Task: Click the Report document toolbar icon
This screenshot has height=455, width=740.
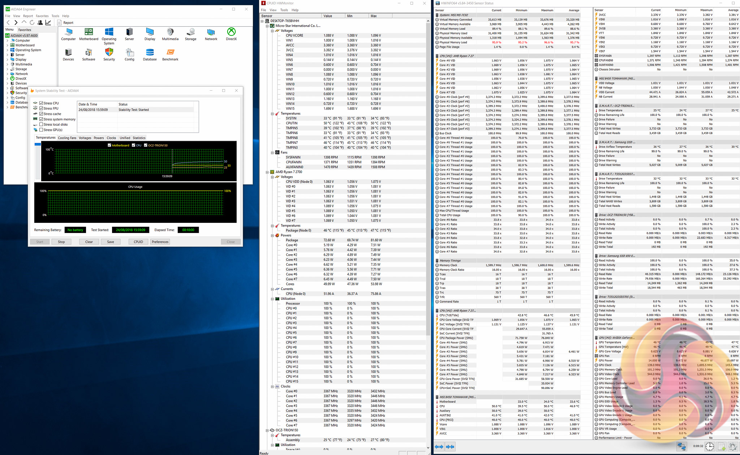Action: click(x=60, y=22)
